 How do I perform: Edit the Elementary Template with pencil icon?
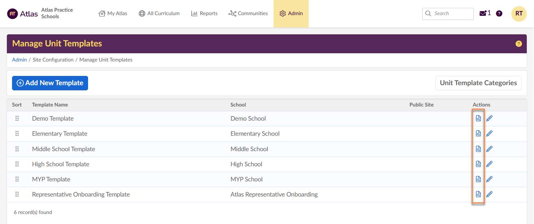tap(489, 134)
